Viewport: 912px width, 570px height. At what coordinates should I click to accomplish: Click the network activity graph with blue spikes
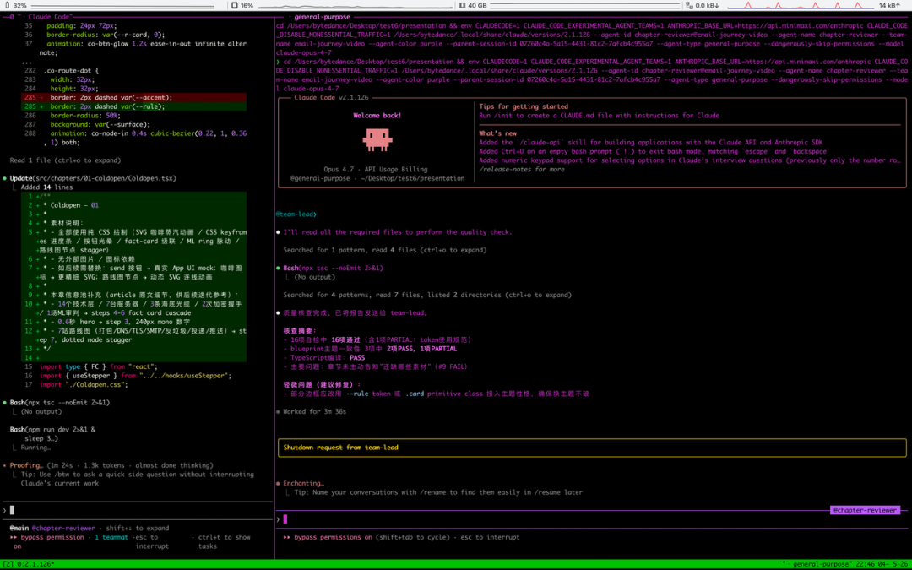801,5
